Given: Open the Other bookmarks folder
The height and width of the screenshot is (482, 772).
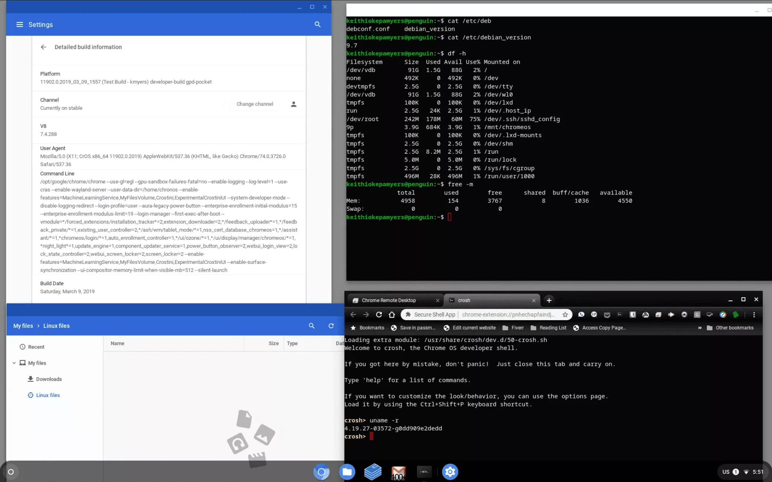Looking at the screenshot, I should tap(730, 328).
